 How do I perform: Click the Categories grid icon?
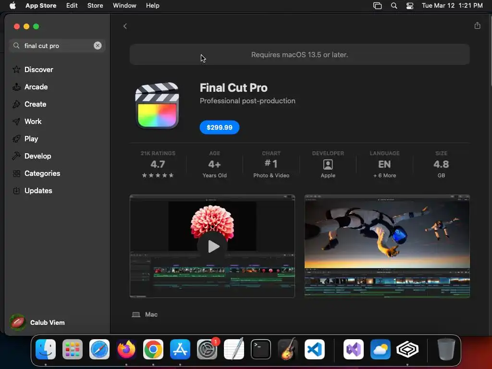(16, 173)
